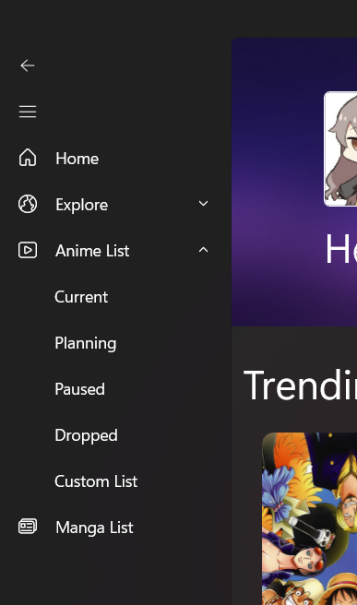Open the One Piece trending cover
357x605 pixels.
click(x=310, y=518)
